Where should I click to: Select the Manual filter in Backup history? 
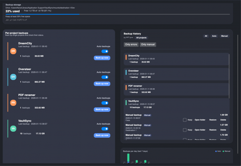click(224, 36)
